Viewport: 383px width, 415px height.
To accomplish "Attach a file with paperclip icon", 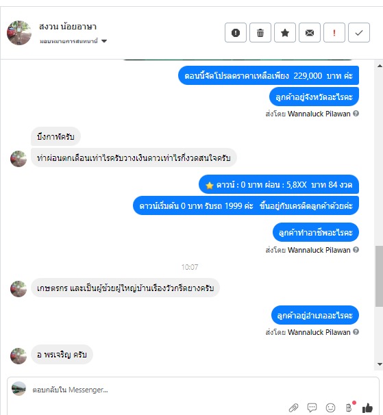I will [293, 407].
